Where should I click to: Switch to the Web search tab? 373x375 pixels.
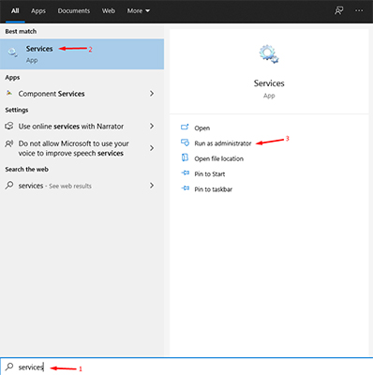(109, 11)
